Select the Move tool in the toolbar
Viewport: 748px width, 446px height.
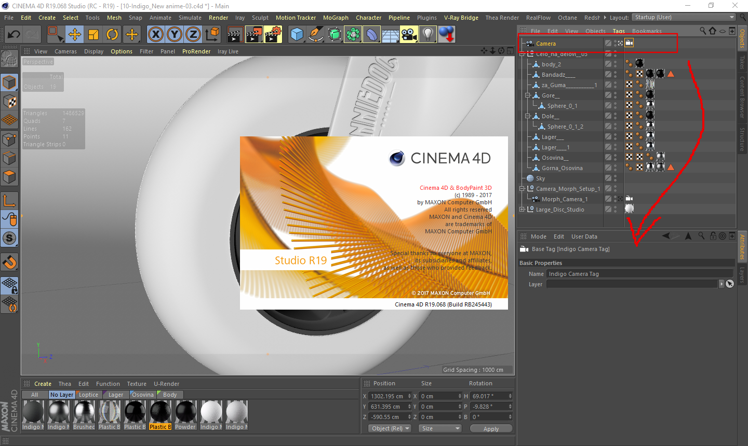click(x=75, y=35)
